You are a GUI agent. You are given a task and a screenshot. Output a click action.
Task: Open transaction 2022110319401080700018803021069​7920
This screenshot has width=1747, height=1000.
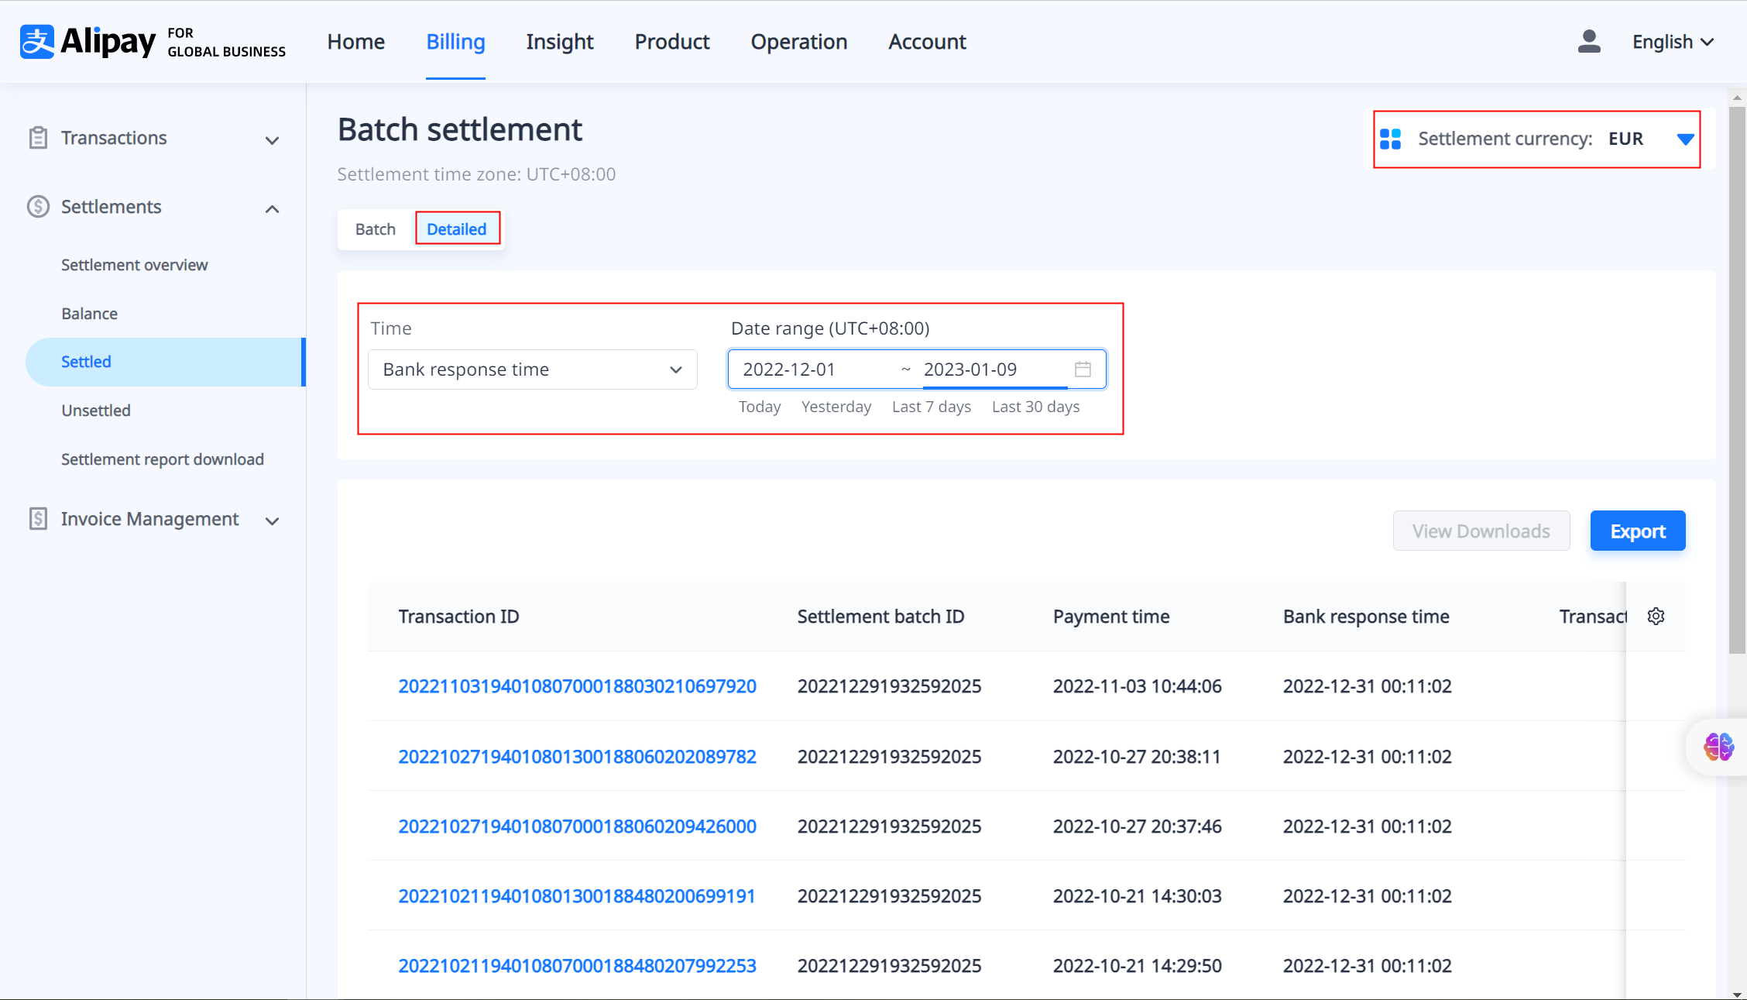pos(577,686)
